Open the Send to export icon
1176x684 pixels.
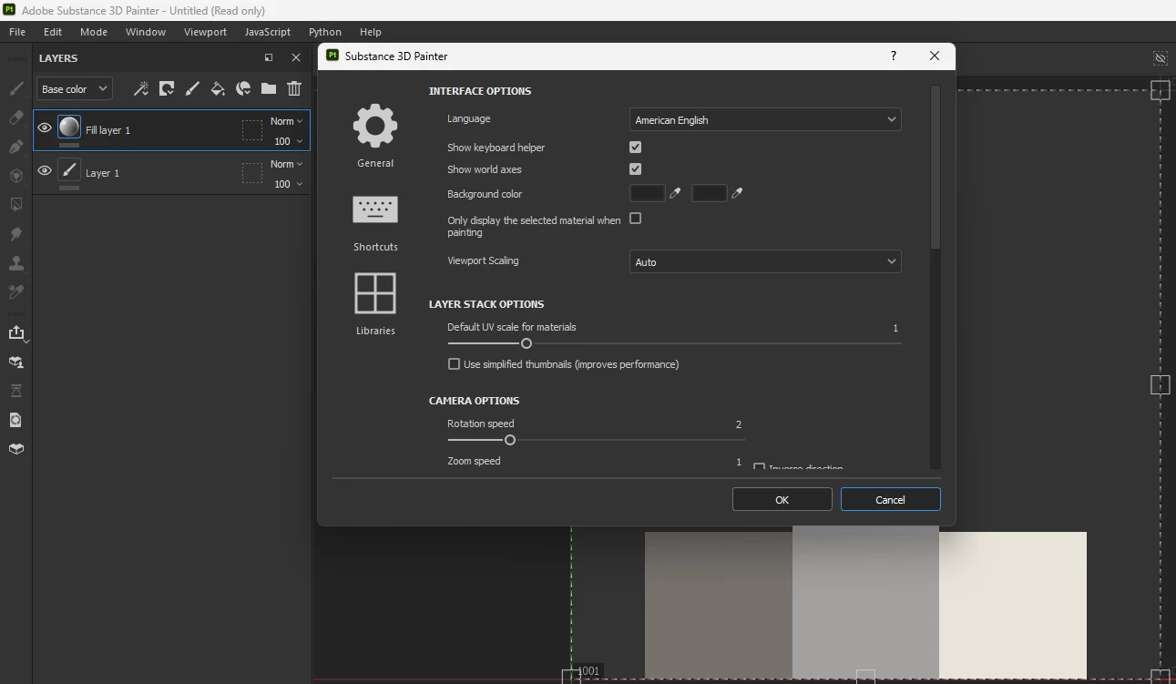15,332
